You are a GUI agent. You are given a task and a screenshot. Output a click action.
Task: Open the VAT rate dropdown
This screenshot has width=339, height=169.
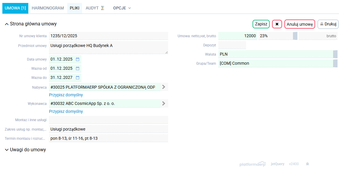click(x=295, y=36)
